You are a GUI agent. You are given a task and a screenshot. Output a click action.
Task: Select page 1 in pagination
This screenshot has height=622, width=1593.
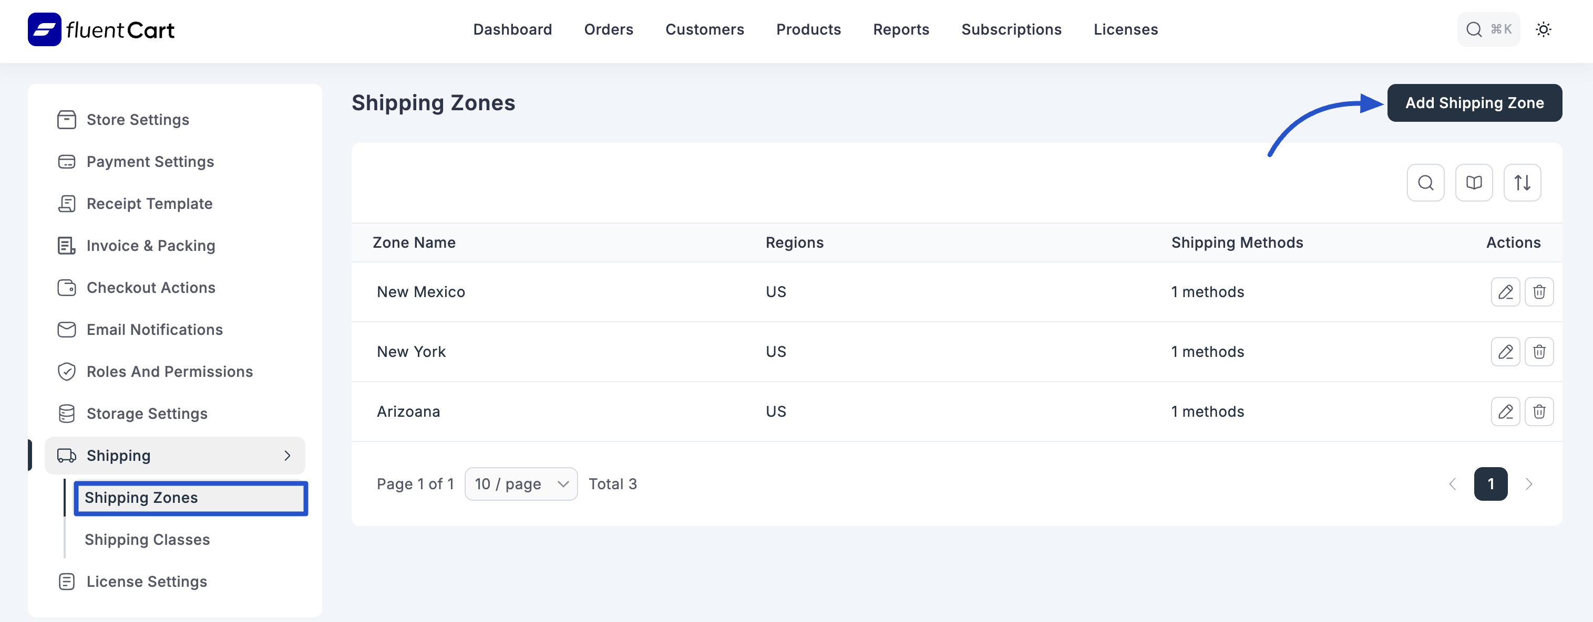1492,483
